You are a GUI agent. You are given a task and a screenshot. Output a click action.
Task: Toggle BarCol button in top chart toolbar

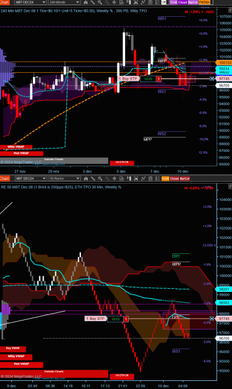click(x=193, y=2)
